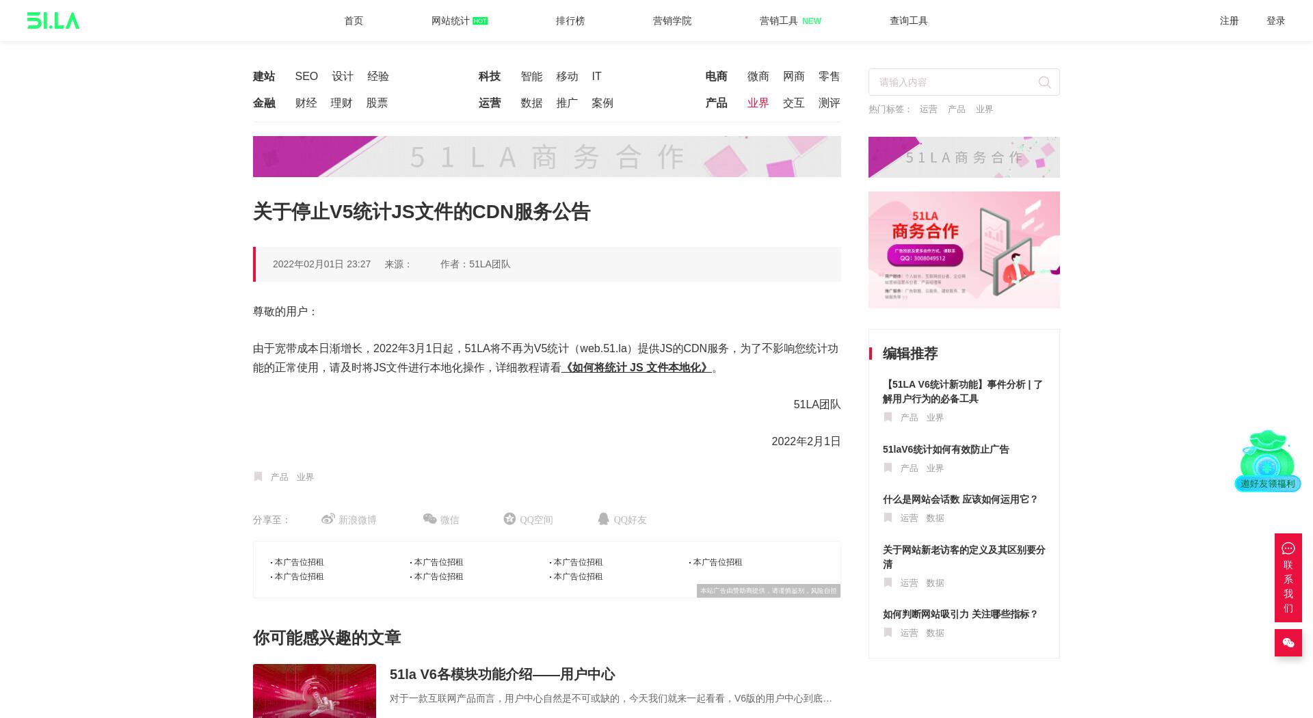
Task: Click the red user center article thumbnail
Action: (315, 691)
